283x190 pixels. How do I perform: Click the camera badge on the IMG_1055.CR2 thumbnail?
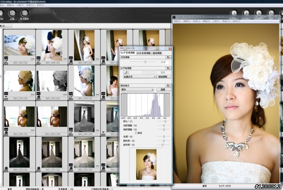38,97
